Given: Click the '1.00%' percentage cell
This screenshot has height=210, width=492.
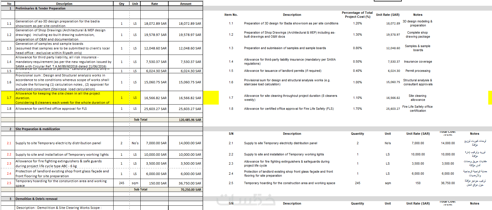Looking at the screenshot, I should (357, 82).
